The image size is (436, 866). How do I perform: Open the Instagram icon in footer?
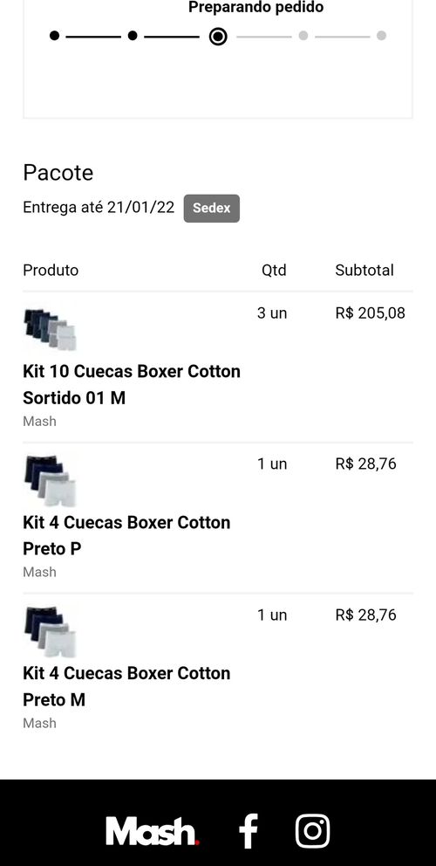312,831
